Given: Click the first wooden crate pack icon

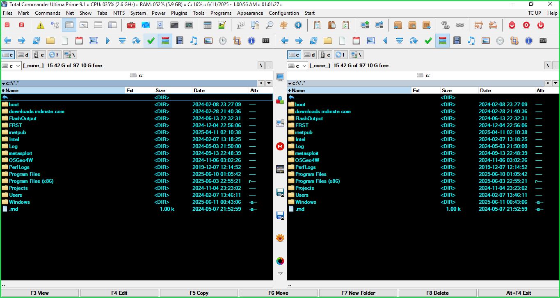Looking at the screenshot, I should click(x=398, y=25).
